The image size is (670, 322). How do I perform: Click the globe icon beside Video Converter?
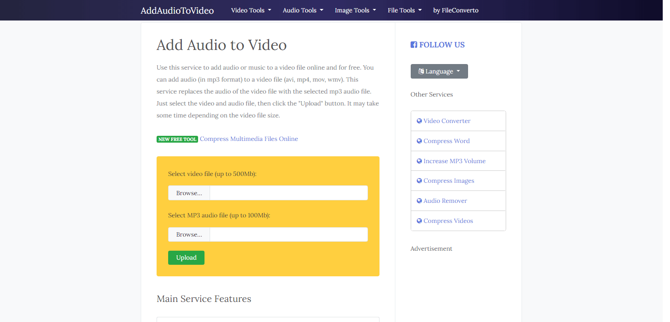419,121
